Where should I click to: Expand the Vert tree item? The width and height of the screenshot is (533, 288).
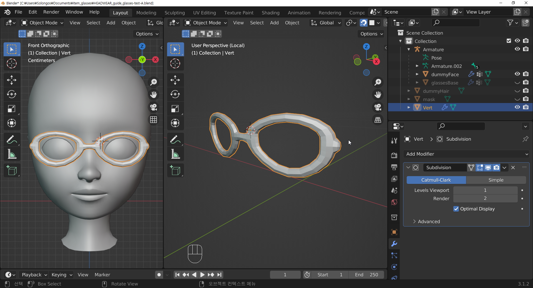(x=409, y=107)
